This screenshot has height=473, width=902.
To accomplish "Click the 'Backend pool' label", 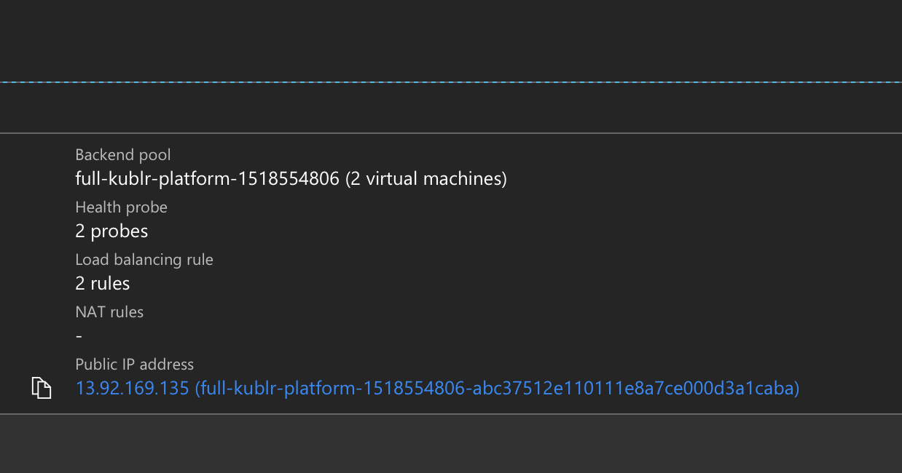I will pos(123,155).
